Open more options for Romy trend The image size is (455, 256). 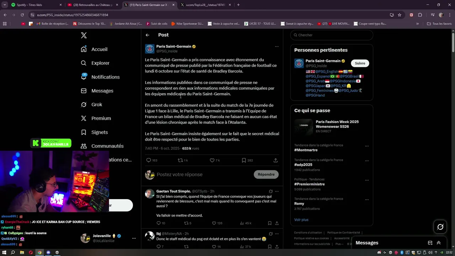(x=367, y=199)
